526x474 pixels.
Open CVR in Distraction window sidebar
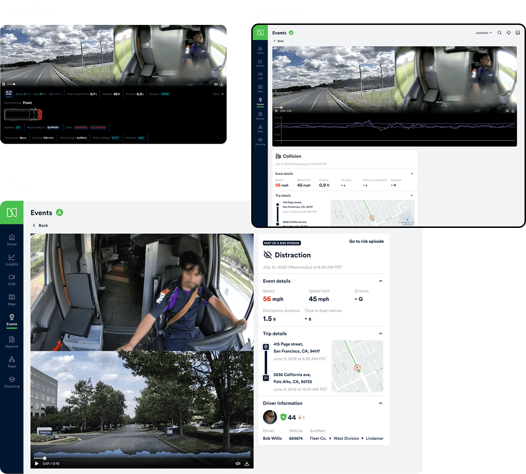[12, 280]
